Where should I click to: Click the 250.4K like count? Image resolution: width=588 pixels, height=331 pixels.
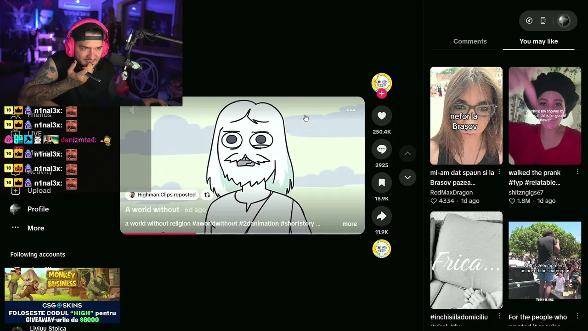point(382,132)
